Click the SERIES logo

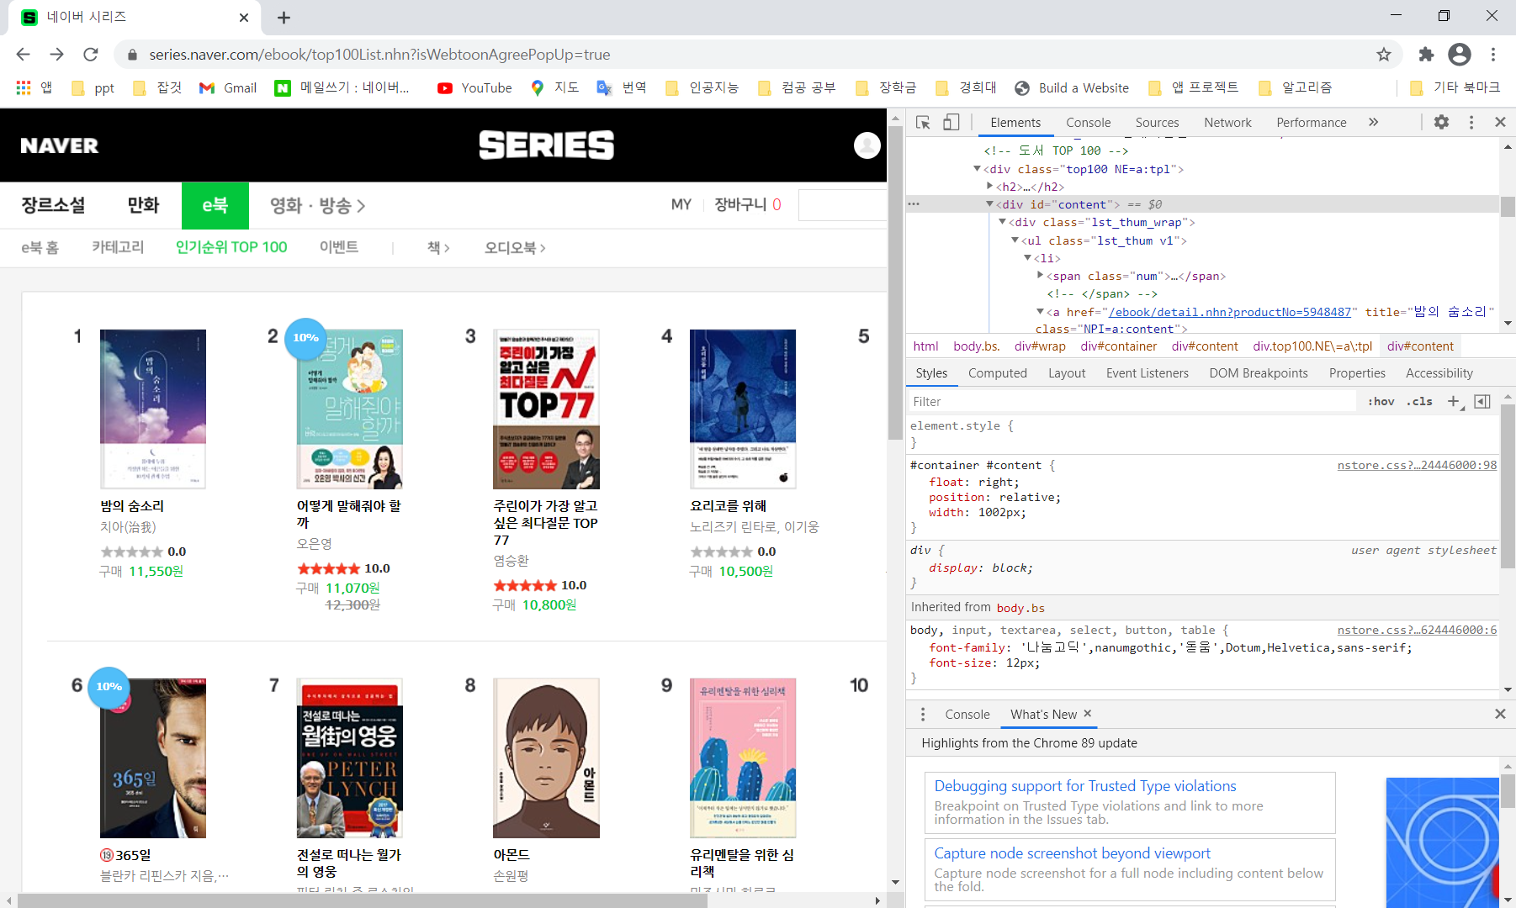tap(547, 145)
